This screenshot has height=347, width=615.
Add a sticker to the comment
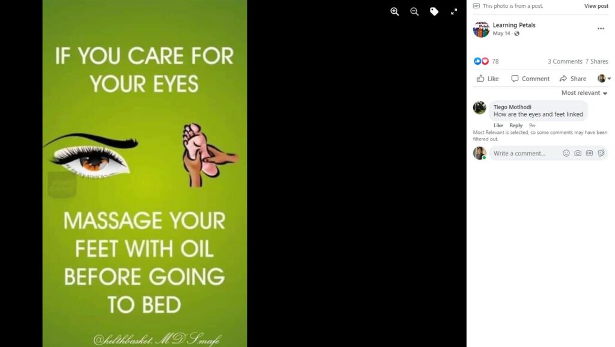601,153
